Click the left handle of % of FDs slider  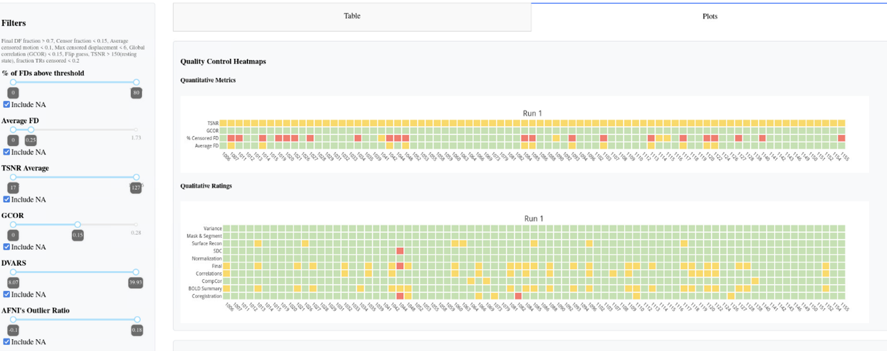pos(13,82)
